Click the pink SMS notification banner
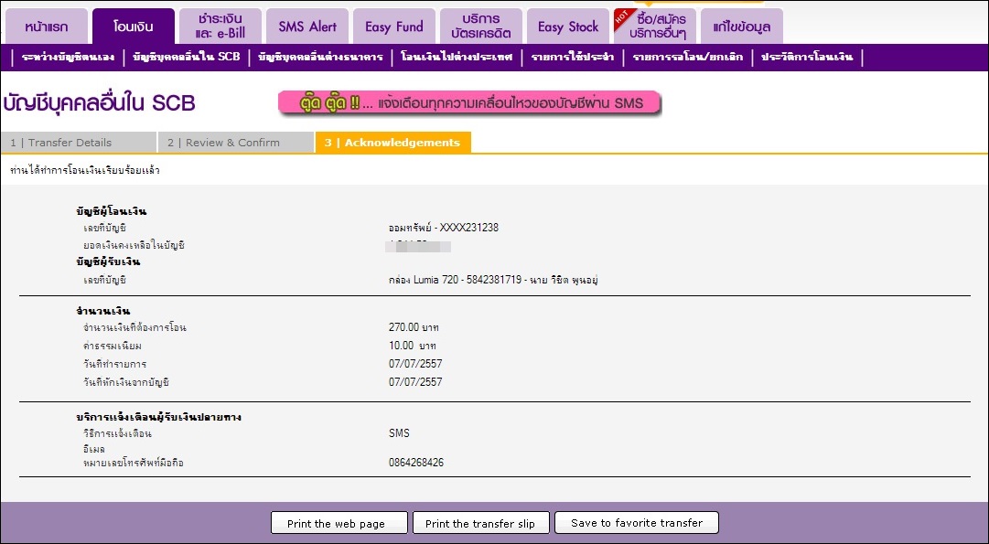Viewport: 989px width, 544px height. click(470, 103)
